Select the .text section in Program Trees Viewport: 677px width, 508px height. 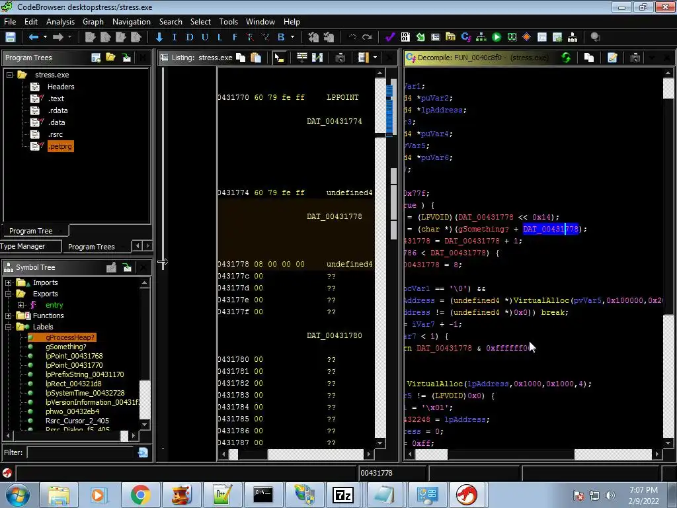coord(56,99)
